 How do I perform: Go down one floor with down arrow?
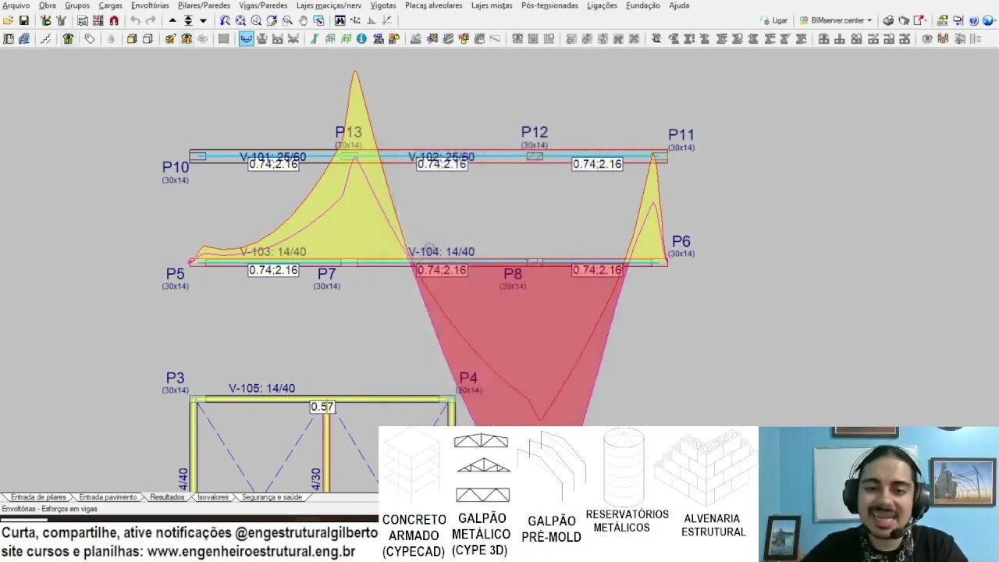(203, 20)
